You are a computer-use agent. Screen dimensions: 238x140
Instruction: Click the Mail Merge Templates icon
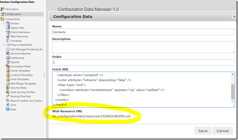[8, 83]
